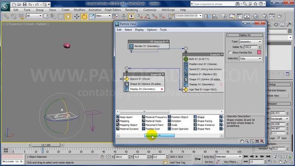Click the Play Animation button
The image size is (295, 166).
click(257, 157)
